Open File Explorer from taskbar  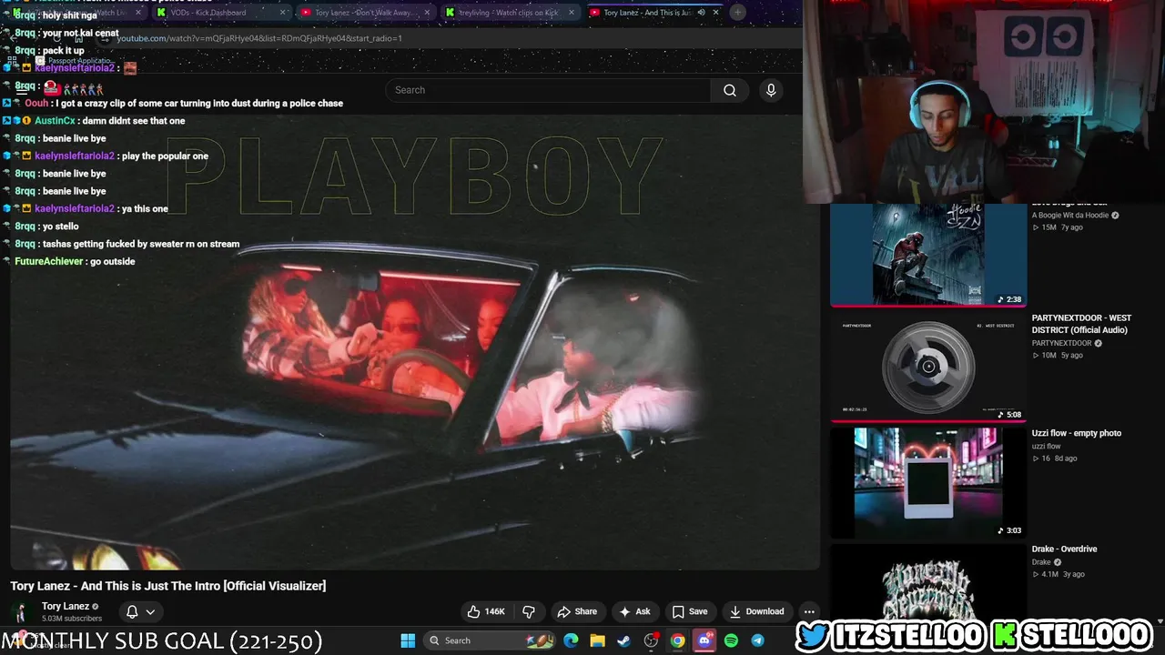(597, 640)
